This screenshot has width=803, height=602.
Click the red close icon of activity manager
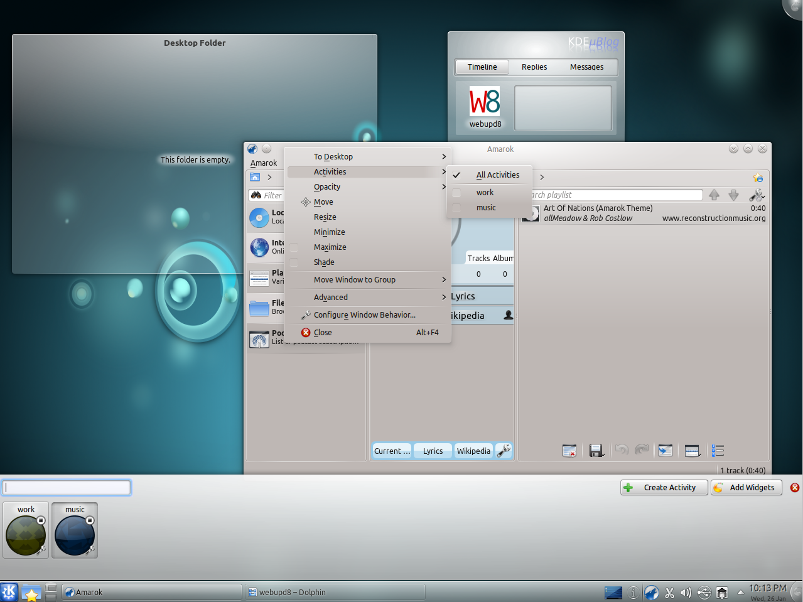click(795, 488)
